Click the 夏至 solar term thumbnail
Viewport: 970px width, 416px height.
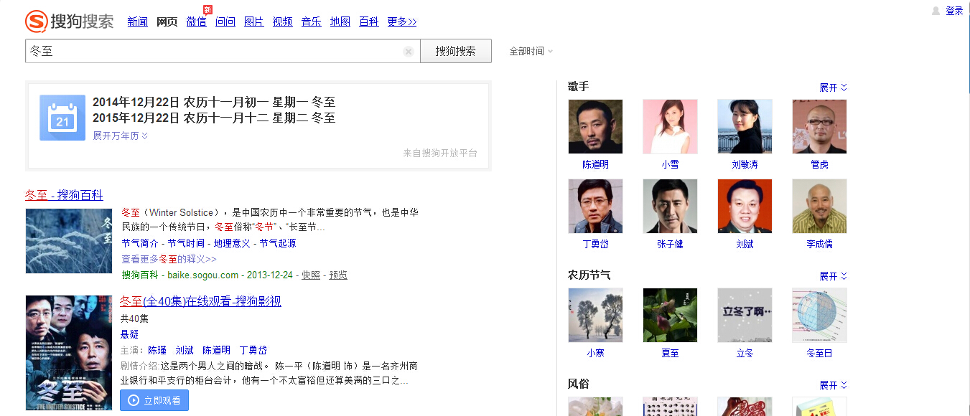coord(670,315)
